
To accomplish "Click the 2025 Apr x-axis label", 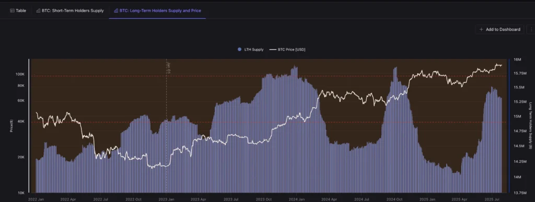I will [459, 199].
